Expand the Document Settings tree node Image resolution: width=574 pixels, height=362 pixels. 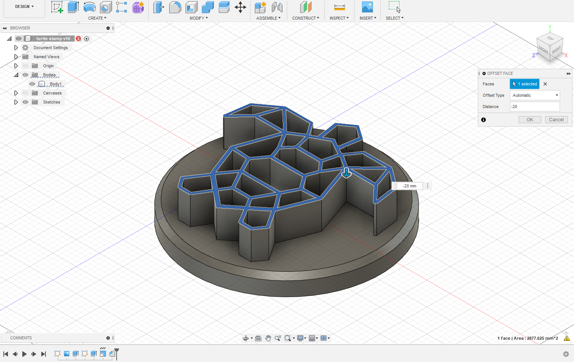point(16,48)
